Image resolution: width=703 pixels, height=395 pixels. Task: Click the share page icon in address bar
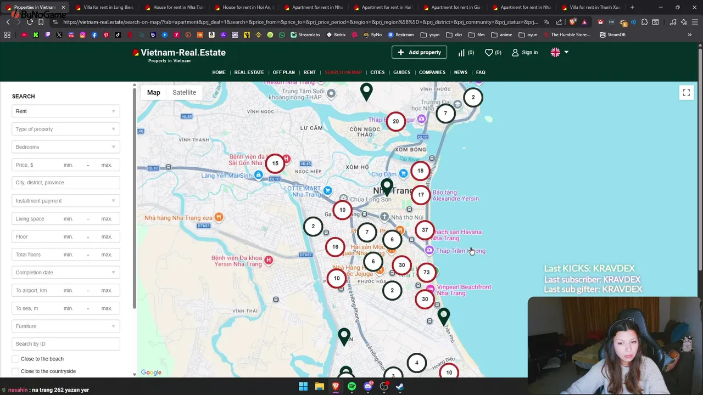click(558, 22)
